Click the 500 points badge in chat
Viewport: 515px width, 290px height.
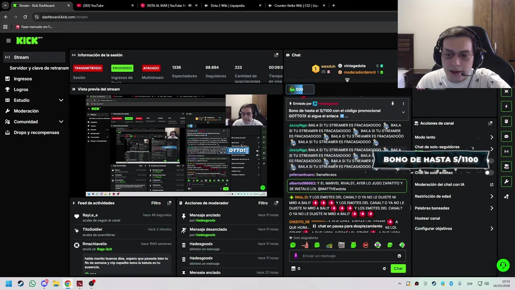[x=300, y=89]
